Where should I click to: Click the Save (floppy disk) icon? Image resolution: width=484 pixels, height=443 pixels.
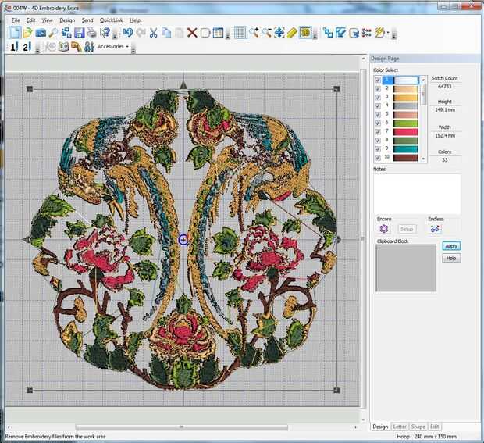[79, 33]
